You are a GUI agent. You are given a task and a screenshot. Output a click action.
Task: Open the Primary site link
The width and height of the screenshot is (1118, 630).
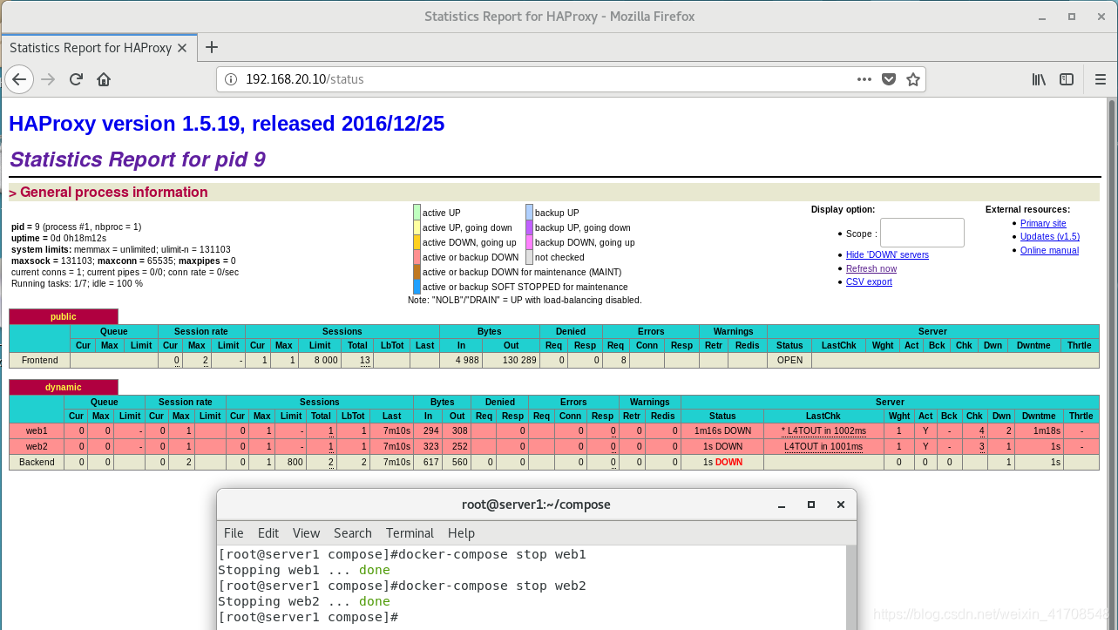[x=1043, y=223]
